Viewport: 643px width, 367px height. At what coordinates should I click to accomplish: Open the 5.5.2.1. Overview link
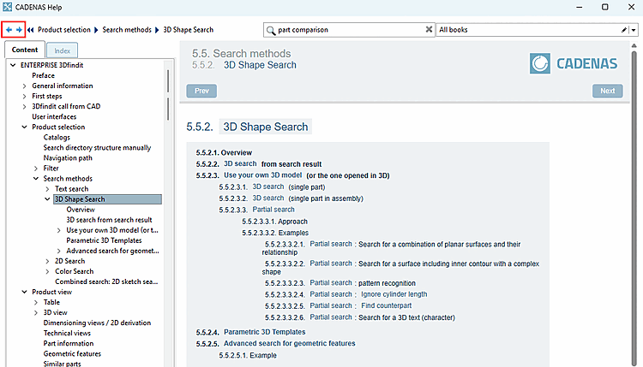224,152
